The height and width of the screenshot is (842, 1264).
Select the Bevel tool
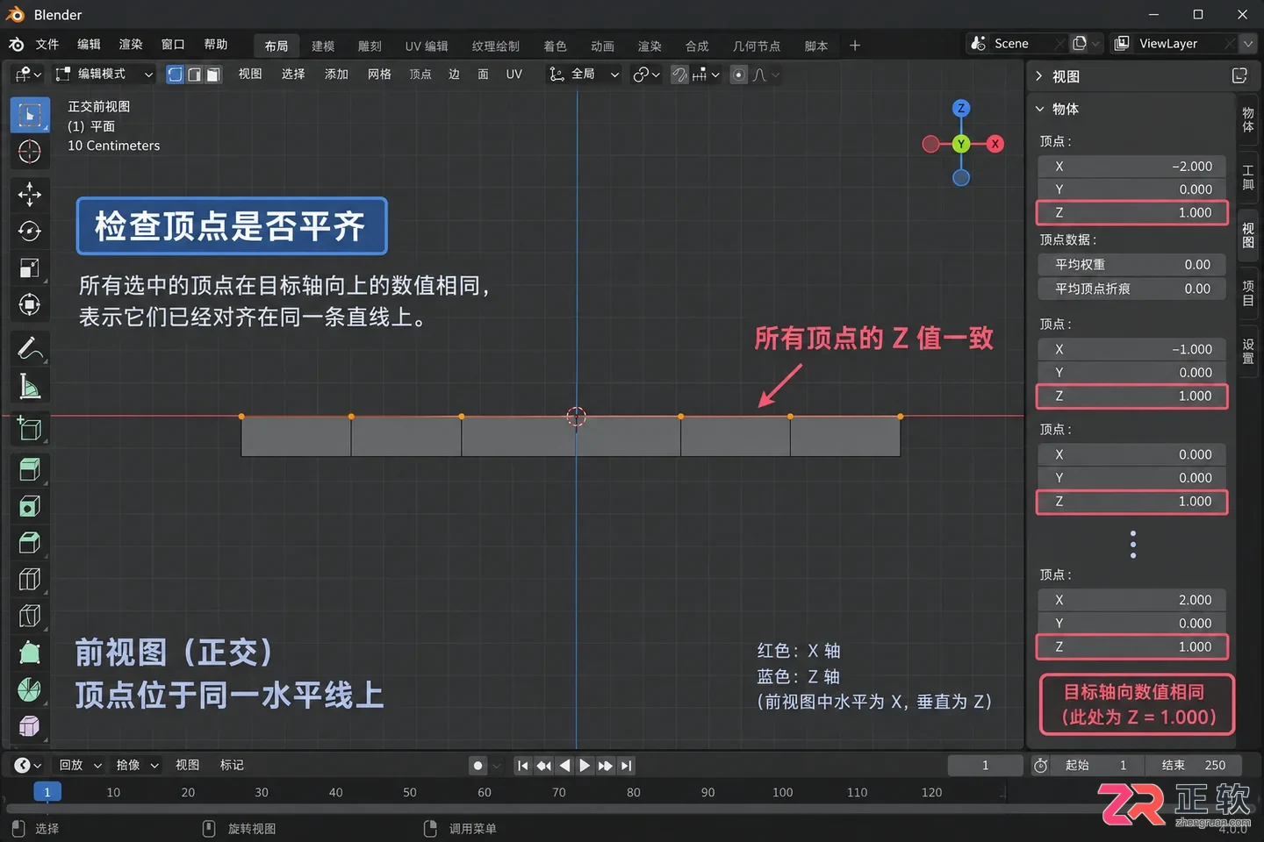30,543
